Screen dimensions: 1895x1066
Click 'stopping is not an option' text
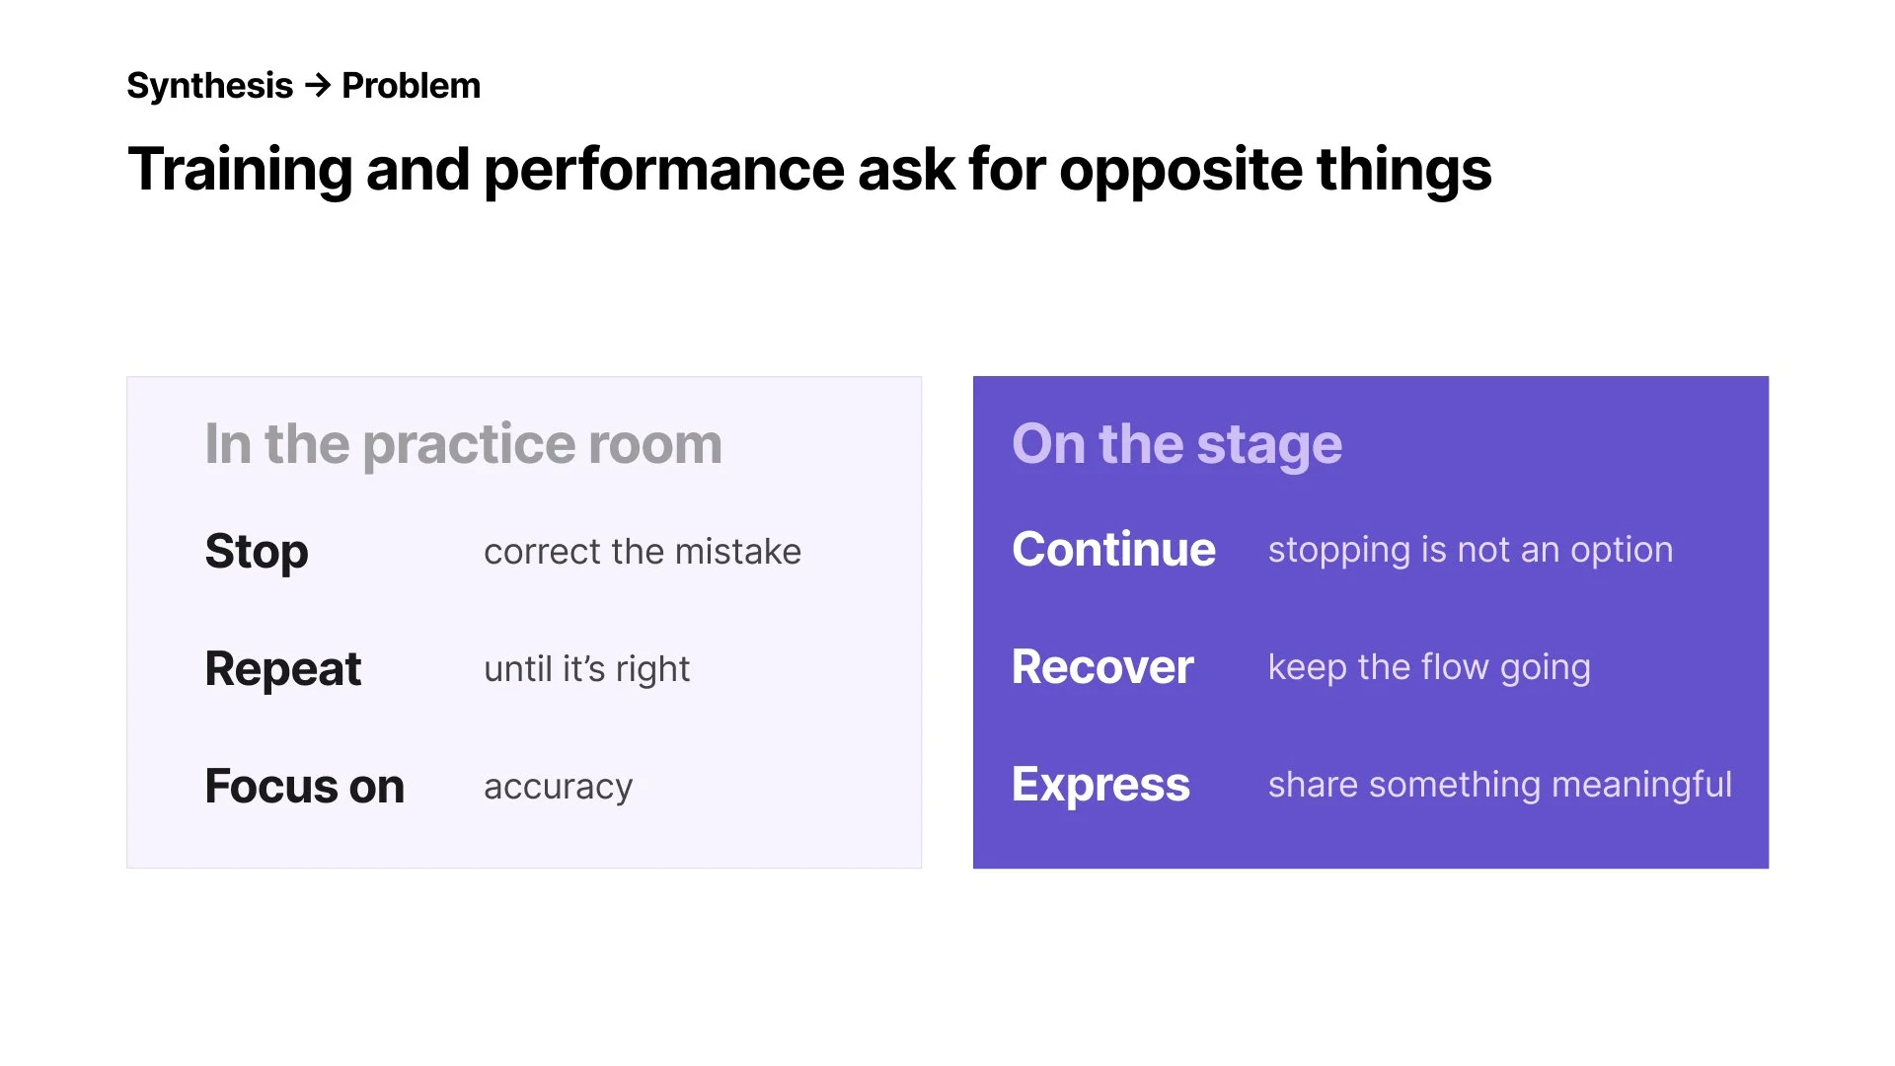(x=1471, y=550)
